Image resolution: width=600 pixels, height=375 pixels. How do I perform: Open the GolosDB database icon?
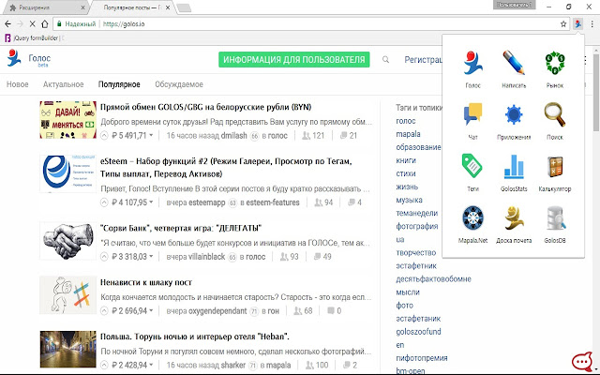tap(555, 218)
